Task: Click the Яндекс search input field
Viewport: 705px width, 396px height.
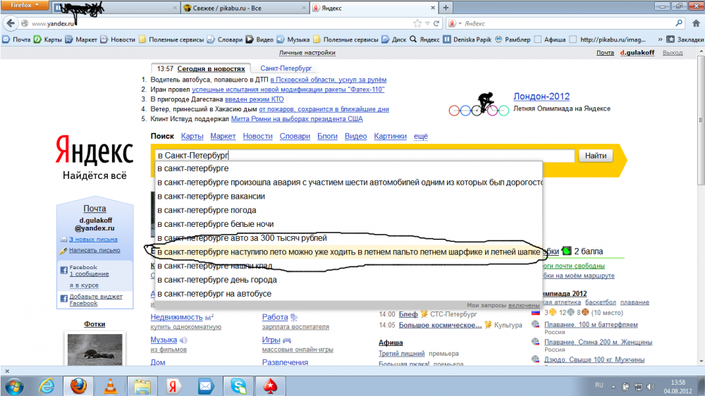Action: (x=364, y=156)
